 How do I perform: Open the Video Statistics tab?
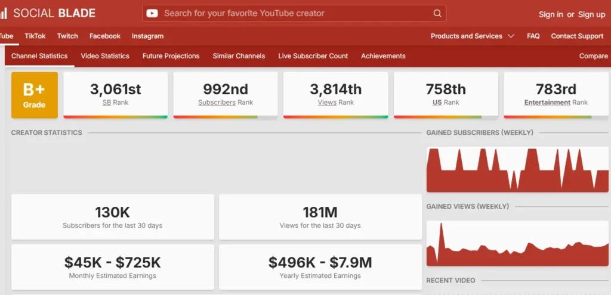tap(105, 56)
